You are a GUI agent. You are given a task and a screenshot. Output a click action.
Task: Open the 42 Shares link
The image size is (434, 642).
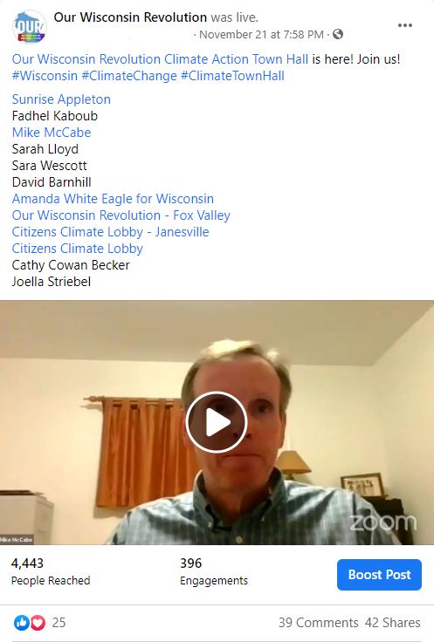pos(393,623)
